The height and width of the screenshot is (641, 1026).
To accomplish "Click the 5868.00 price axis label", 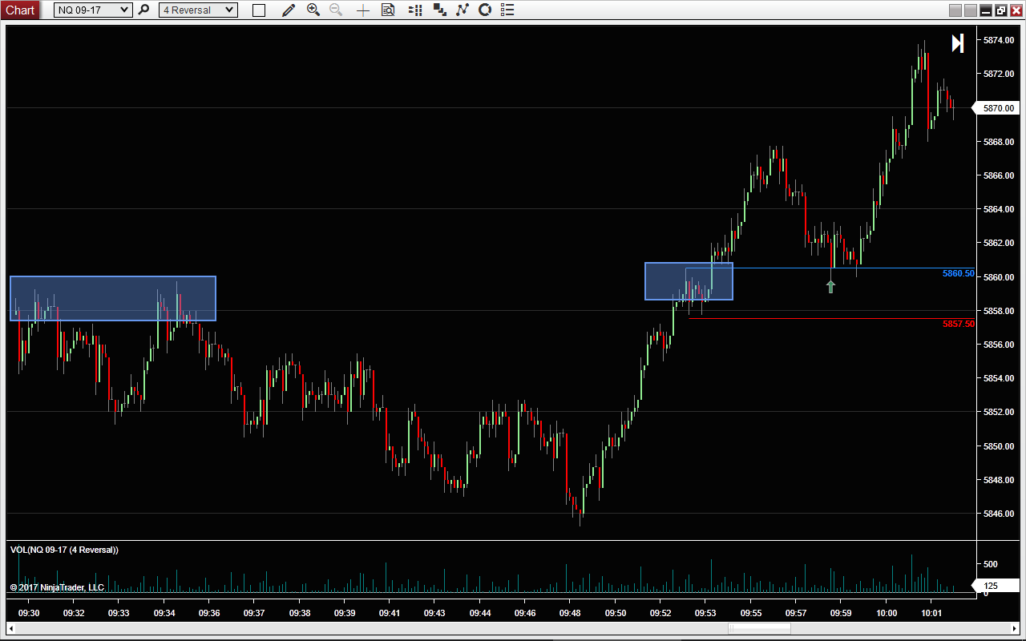I will (999, 142).
